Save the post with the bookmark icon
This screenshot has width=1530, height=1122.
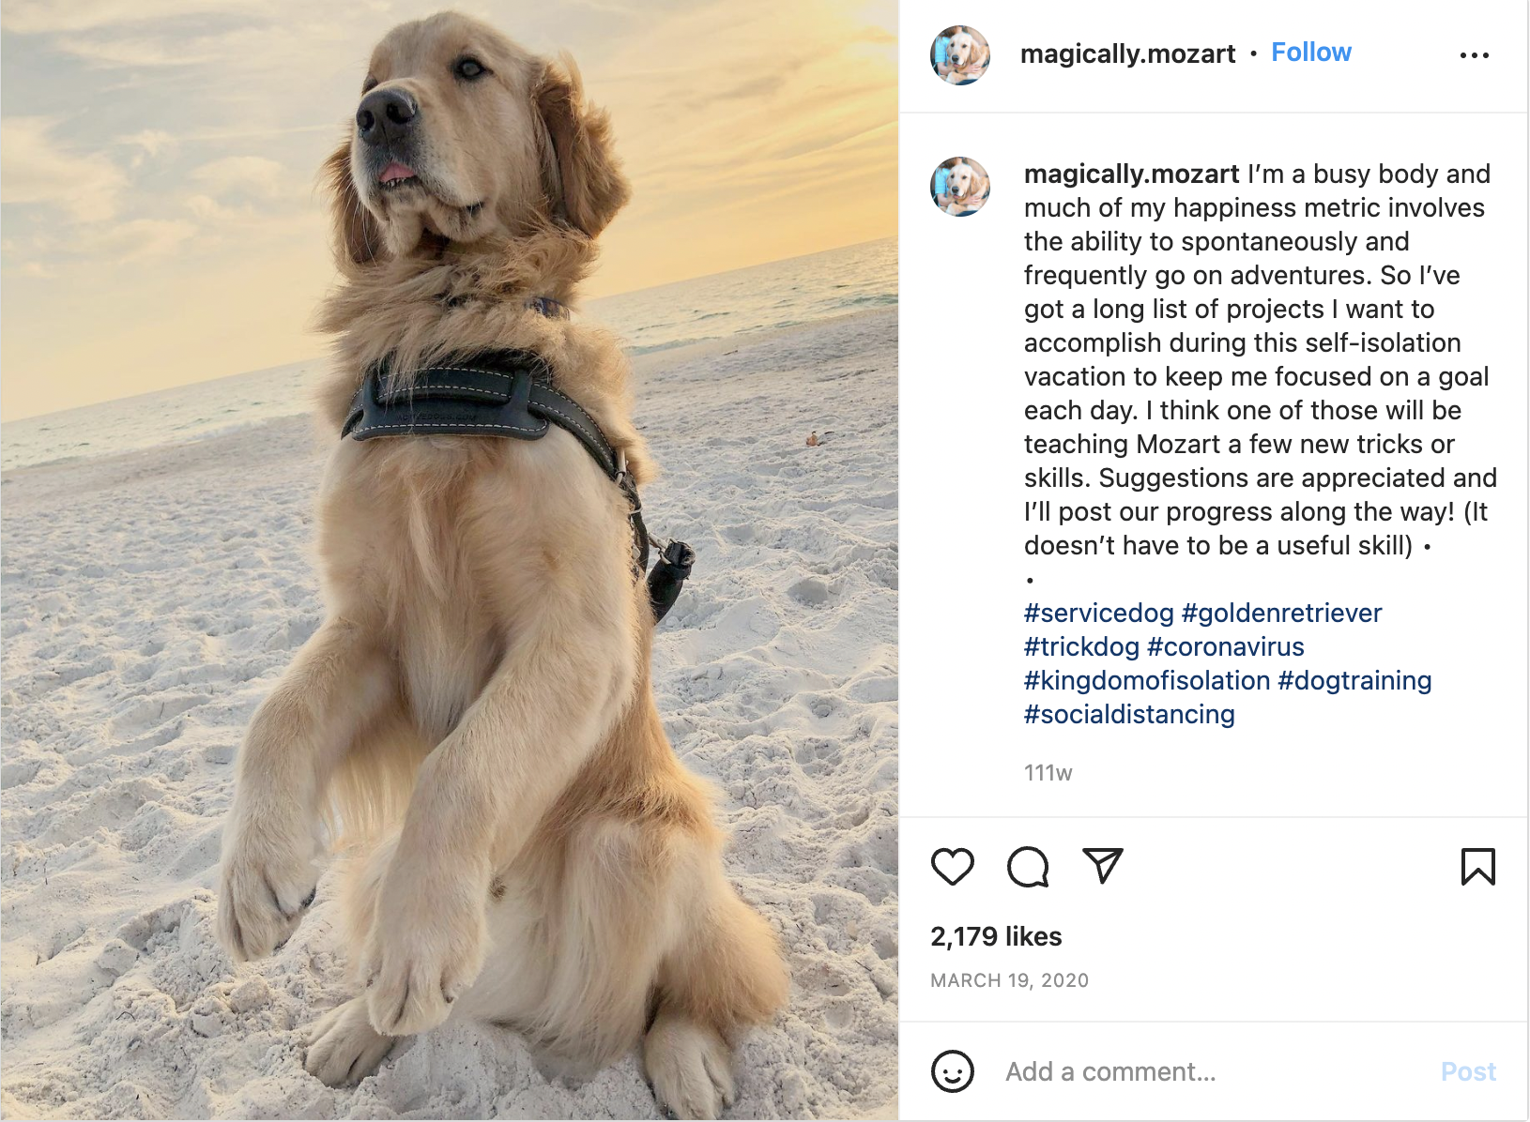1477,867
